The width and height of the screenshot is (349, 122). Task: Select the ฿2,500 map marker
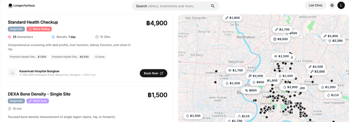(316, 67)
